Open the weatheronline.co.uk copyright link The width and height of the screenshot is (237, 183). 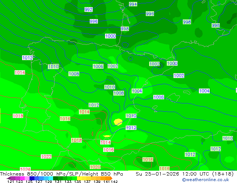click(206, 180)
